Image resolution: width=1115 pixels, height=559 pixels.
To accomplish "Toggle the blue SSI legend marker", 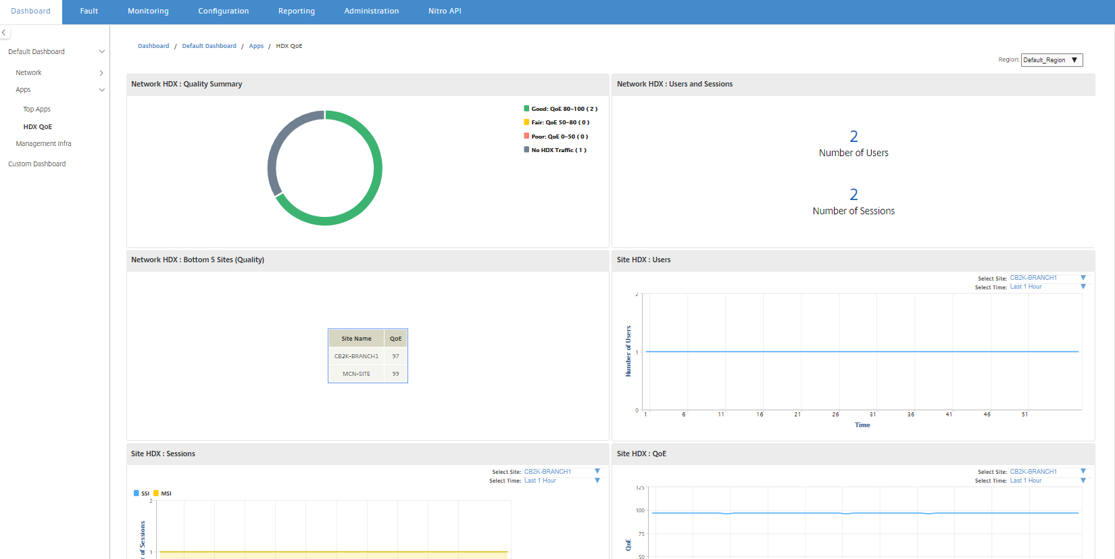I will coord(137,493).
